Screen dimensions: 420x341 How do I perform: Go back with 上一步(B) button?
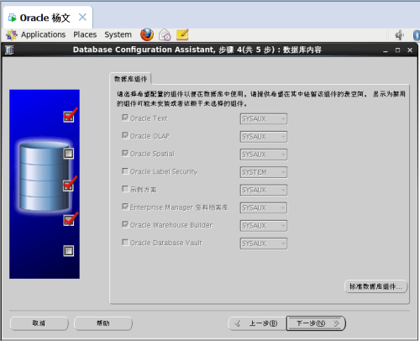pyautogui.click(x=257, y=323)
